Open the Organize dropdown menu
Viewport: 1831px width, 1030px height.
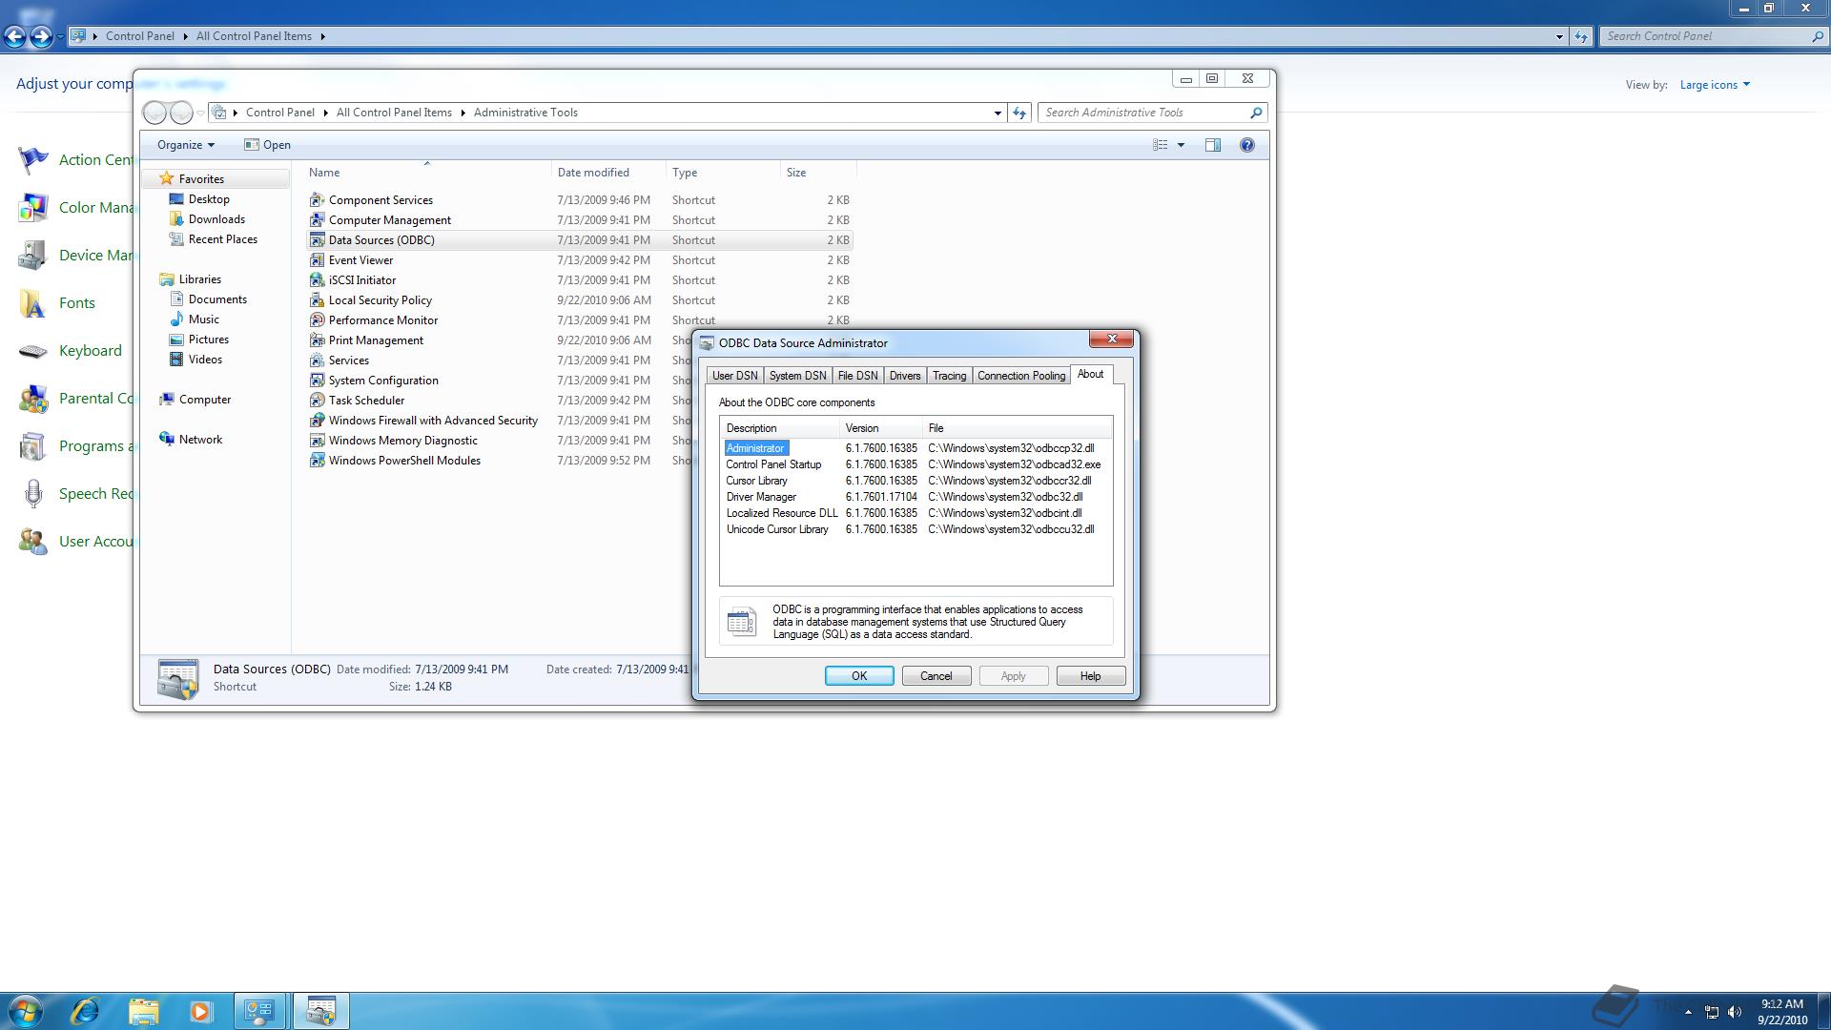tap(186, 145)
